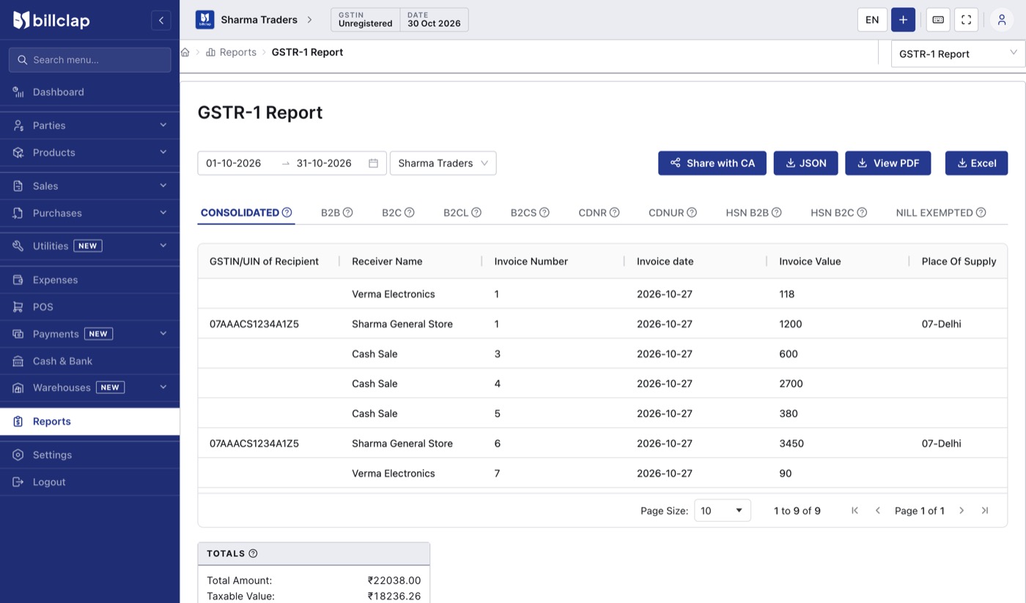Click the Search menu input field
The width and height of the screenshot is (1026, 603).
coord(89,60)
